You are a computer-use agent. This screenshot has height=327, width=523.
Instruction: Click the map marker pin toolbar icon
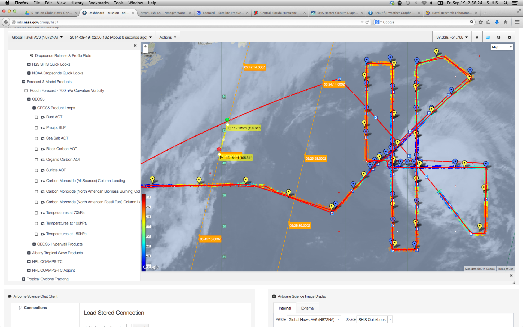[477, 37]
